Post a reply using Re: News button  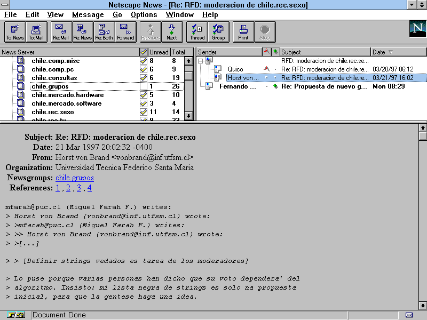[x=83, y=32]
